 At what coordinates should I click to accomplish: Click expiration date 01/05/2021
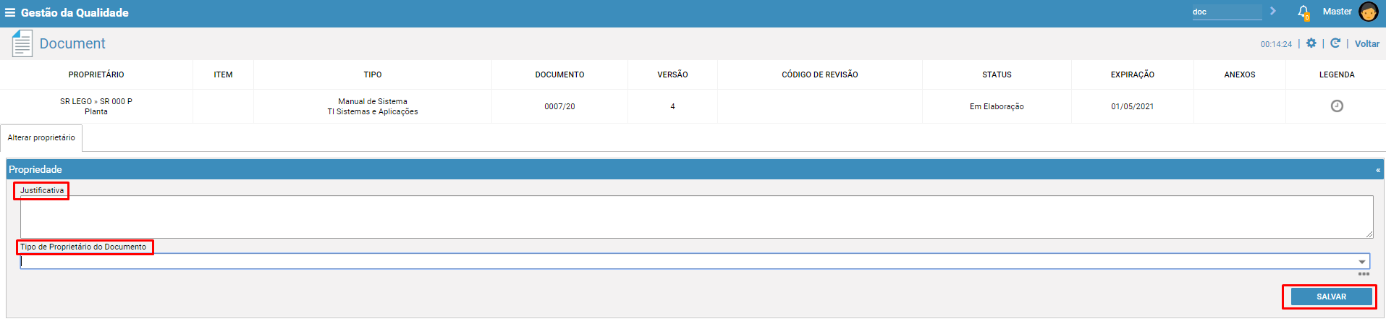pos(1133,106)
